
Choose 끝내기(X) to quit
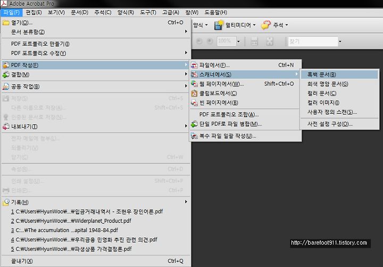point(96,261)
